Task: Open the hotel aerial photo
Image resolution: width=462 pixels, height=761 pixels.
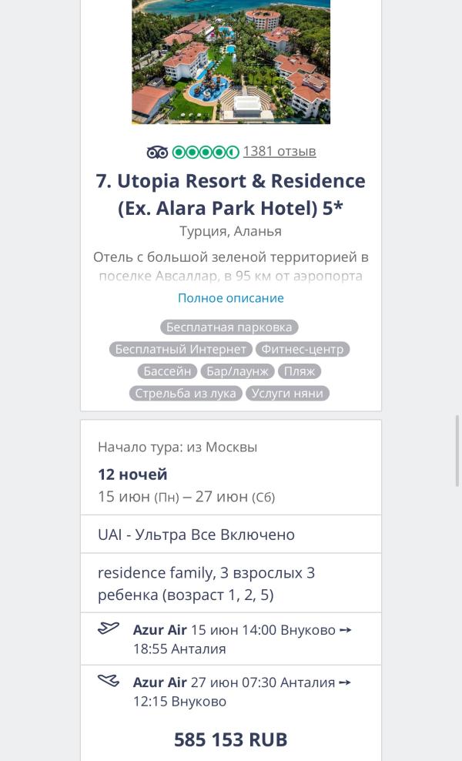Action: pyautogui.click(x=231, y=62)
